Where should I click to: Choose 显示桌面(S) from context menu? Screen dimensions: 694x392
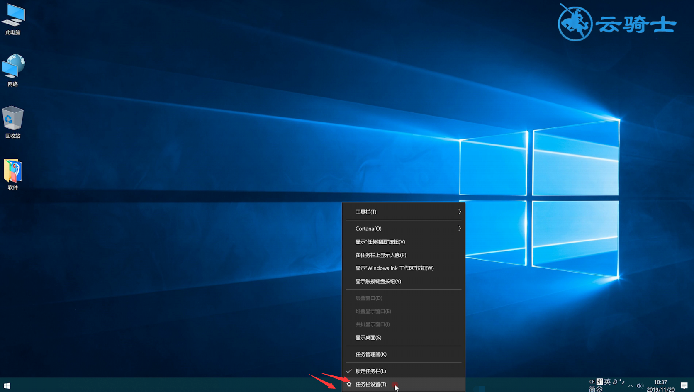[x=403, y=338]
